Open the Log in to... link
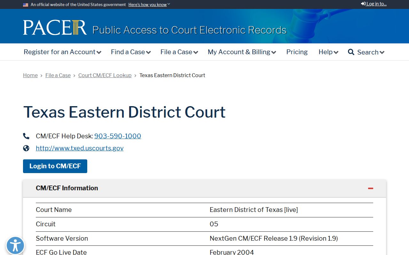This screenshot has width=409, height=255. [374, 4]
